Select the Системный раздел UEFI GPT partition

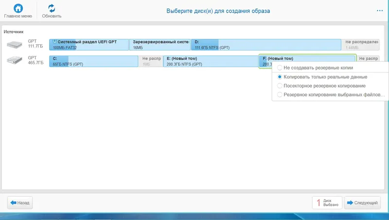coord(89,45)
